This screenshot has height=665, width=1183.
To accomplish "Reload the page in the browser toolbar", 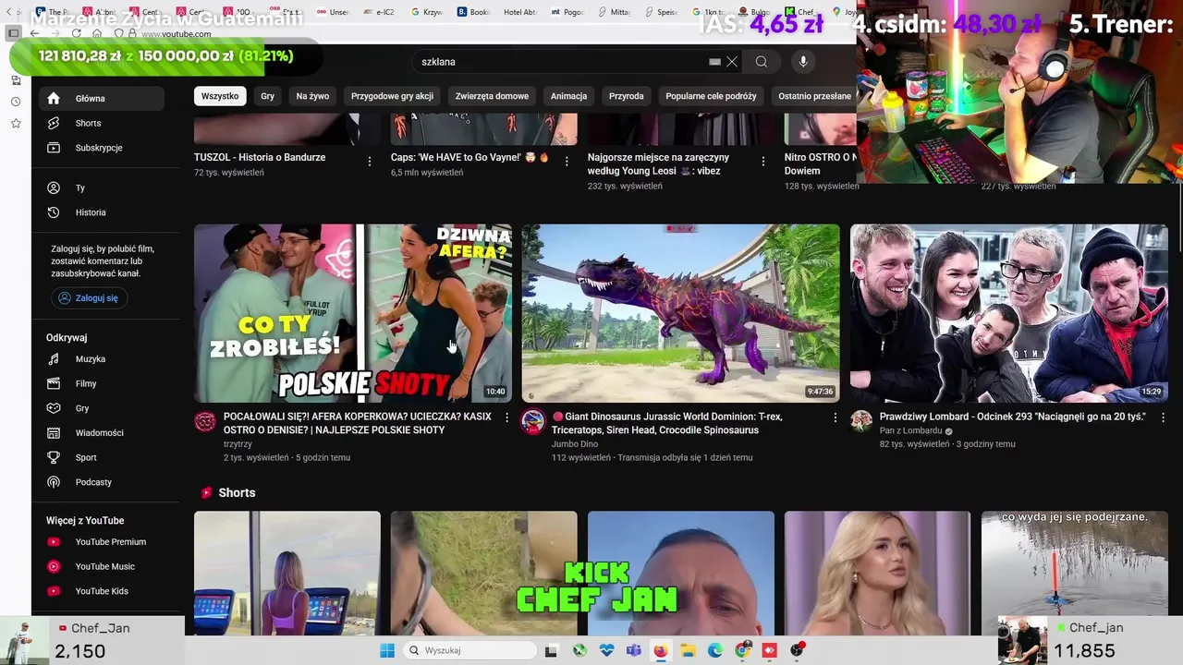I will (x=76, y=33).
